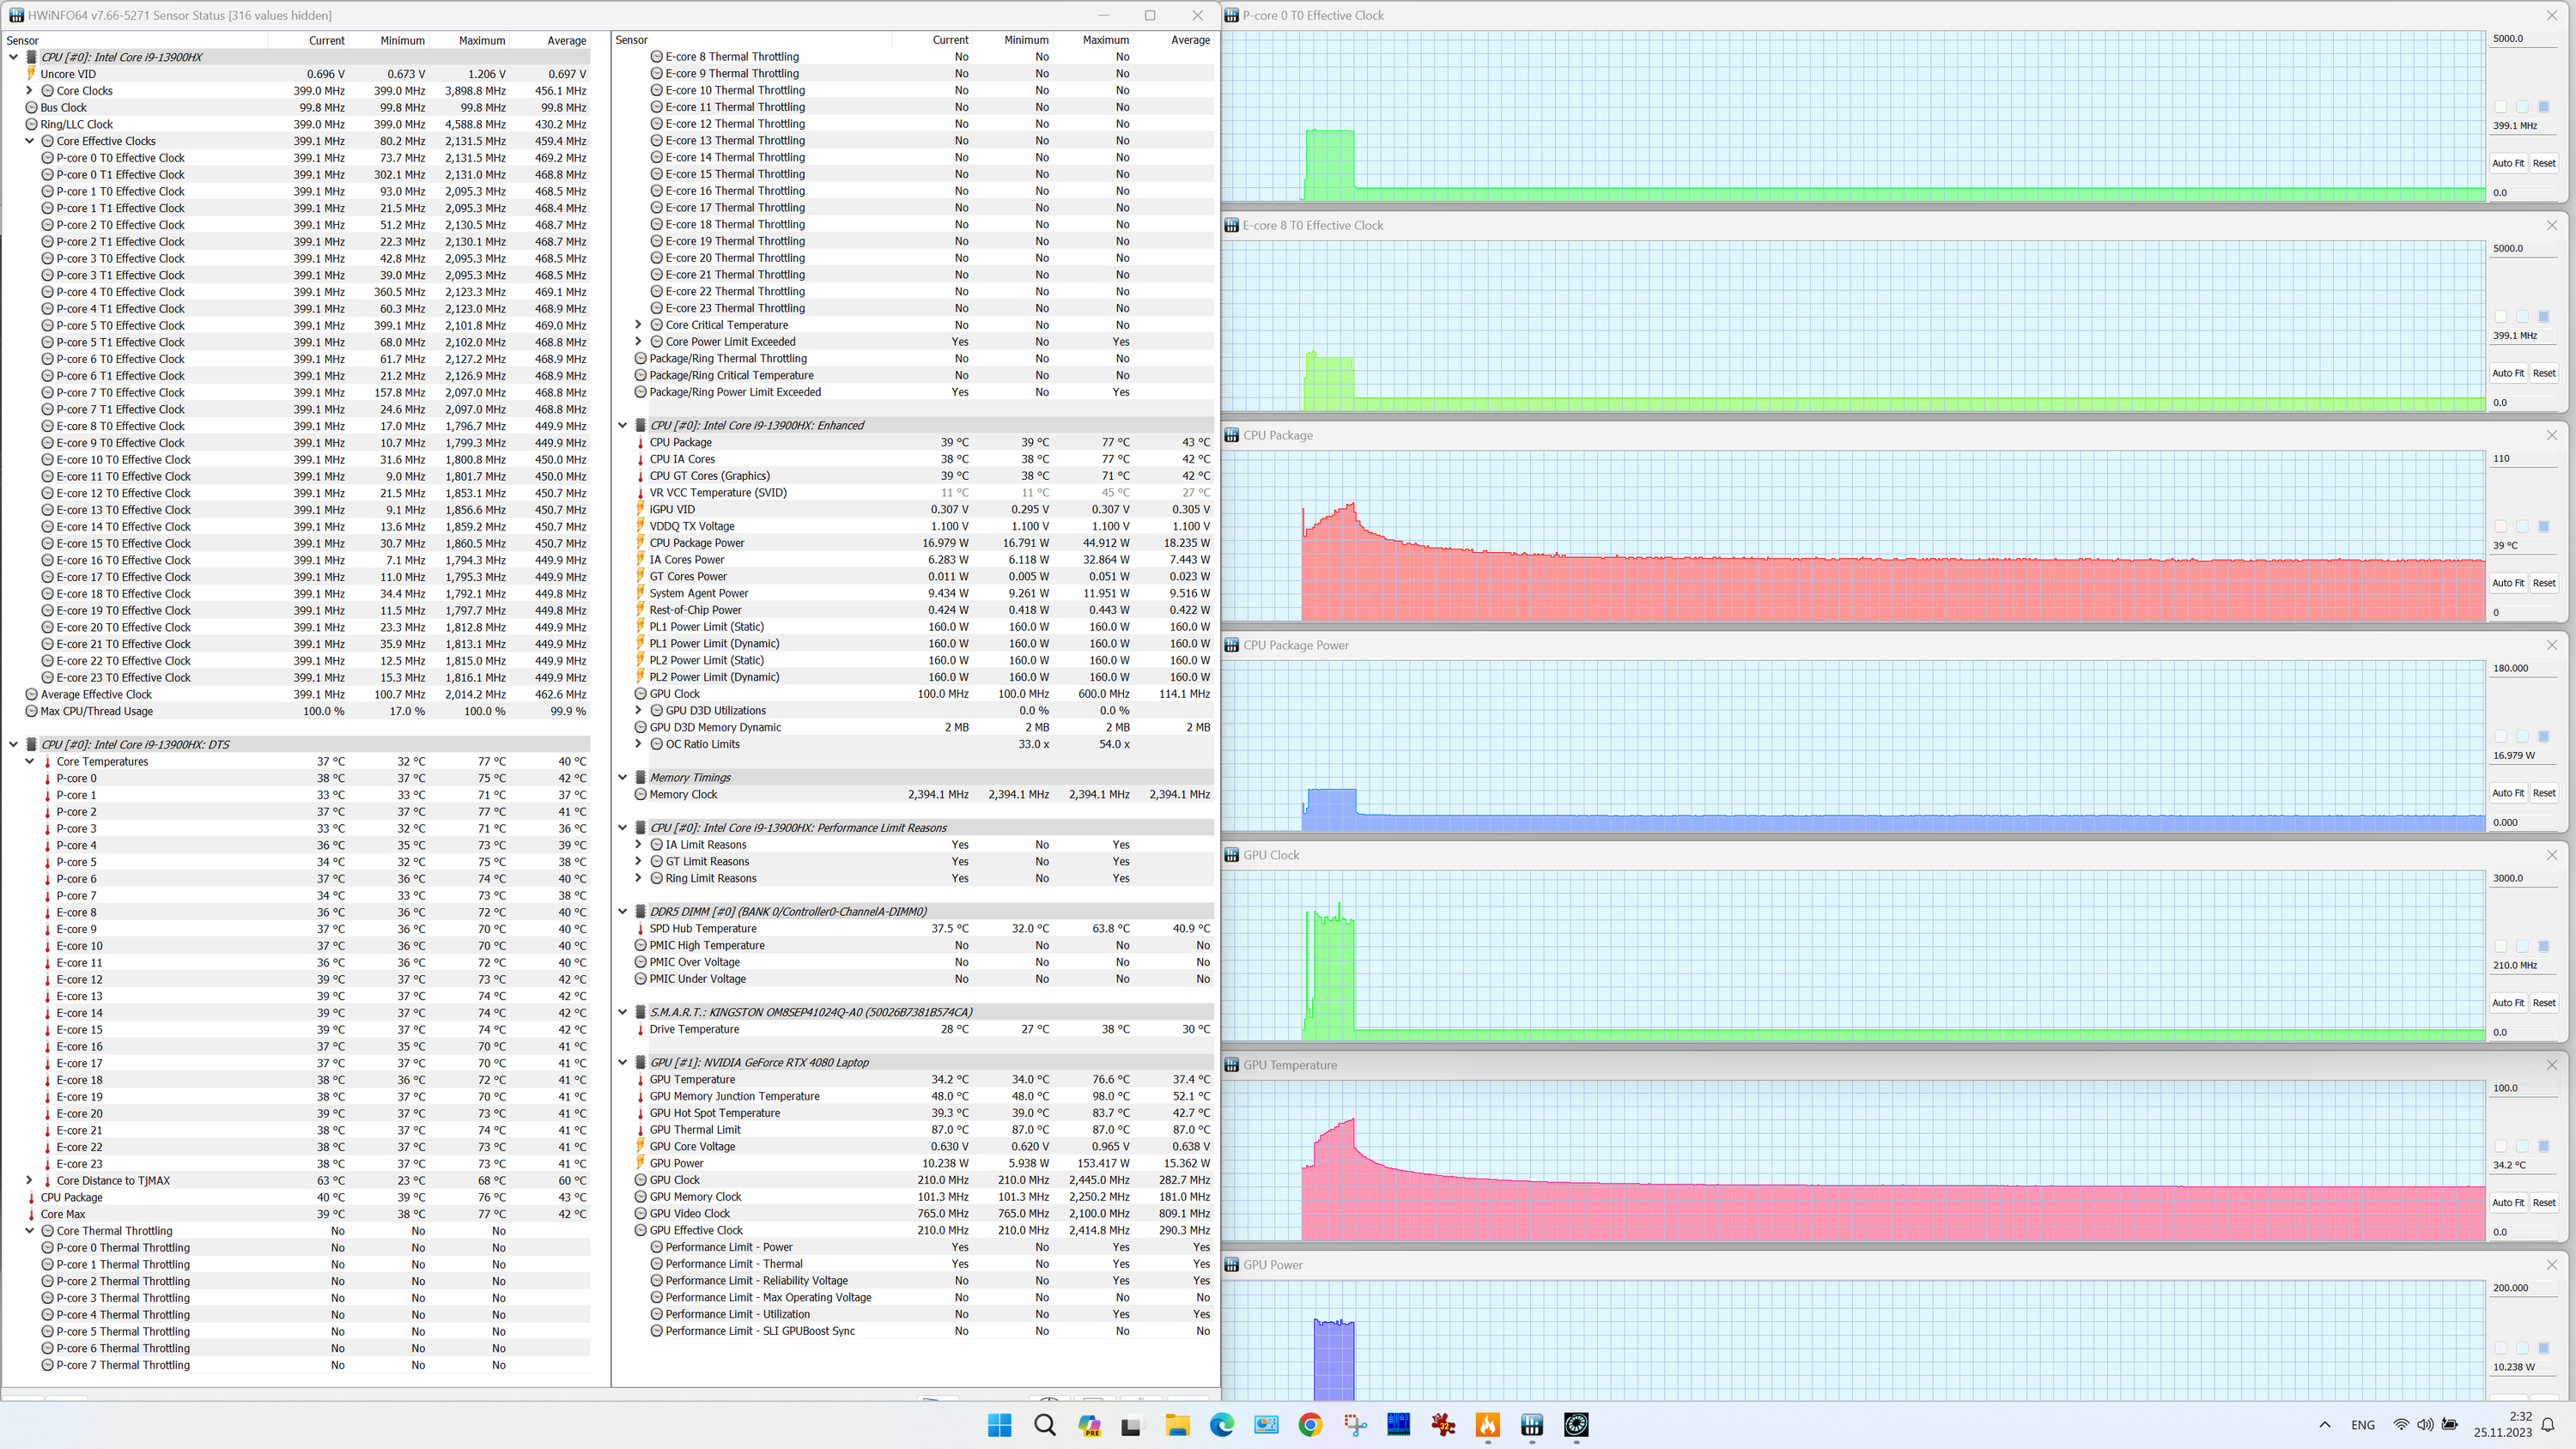Viewport: 2576px width, 1449px height.
Task: Click the HWiNFO64 taskbar icon
Action: 1531,1425
